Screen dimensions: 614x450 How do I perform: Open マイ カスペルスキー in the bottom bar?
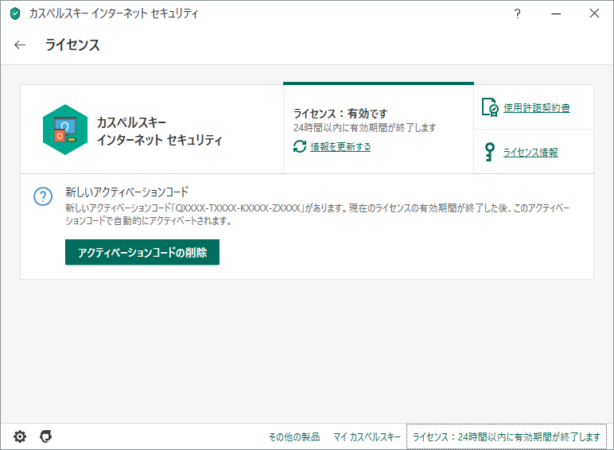367,436
